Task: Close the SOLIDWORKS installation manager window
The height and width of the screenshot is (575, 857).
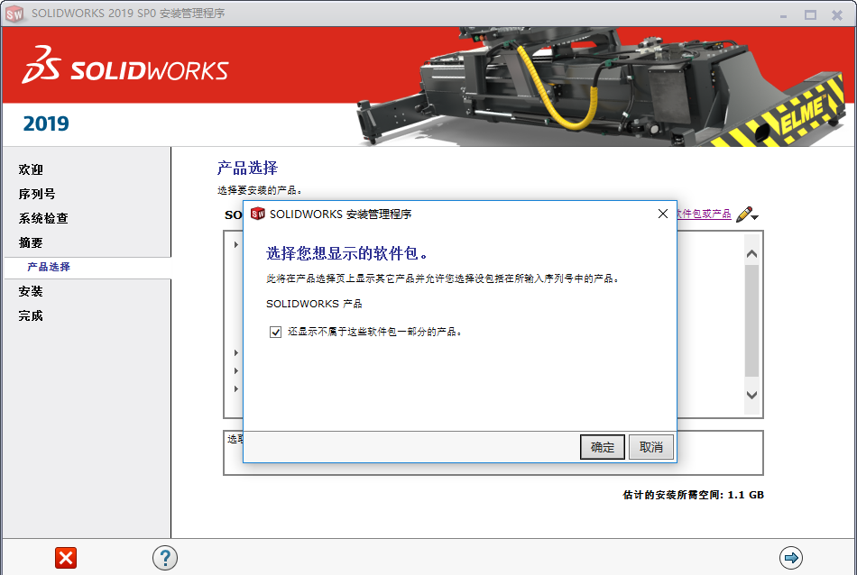Action: pos(837,15)
